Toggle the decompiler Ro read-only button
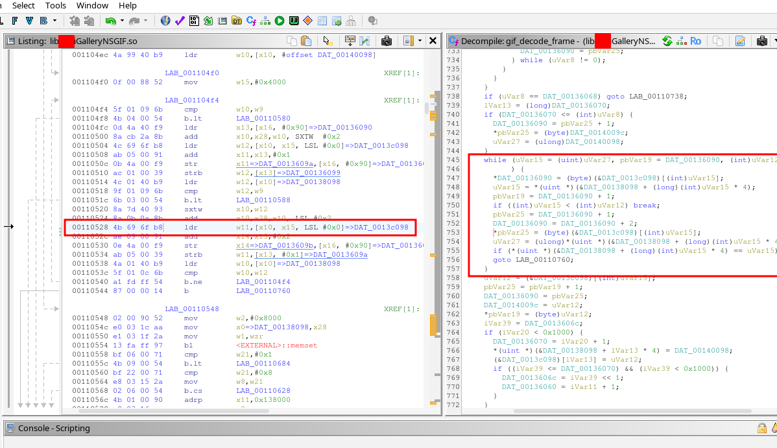Viewport: 777px width, 448px height. (x=695, y=41)
